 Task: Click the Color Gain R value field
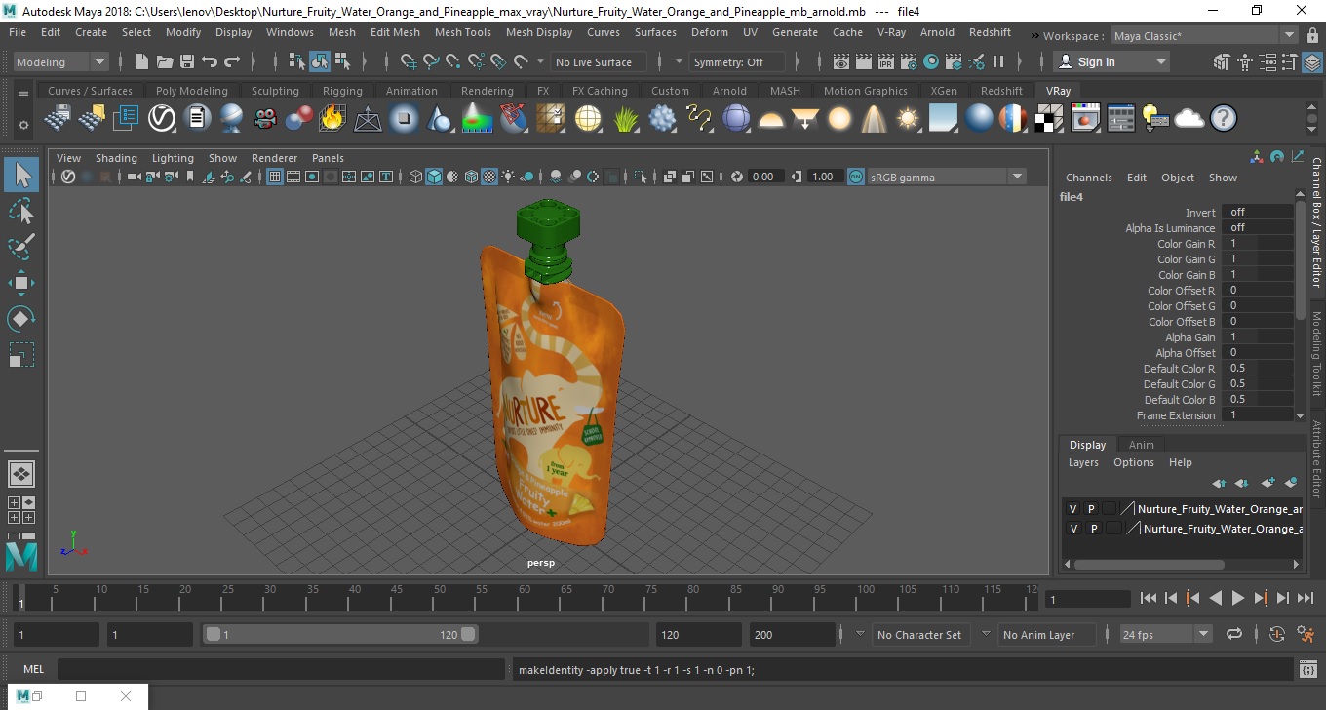(1258, 244)
